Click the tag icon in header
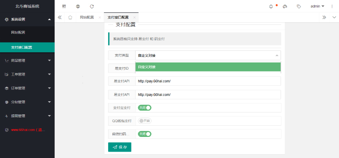339x158 pixels. 299,6
